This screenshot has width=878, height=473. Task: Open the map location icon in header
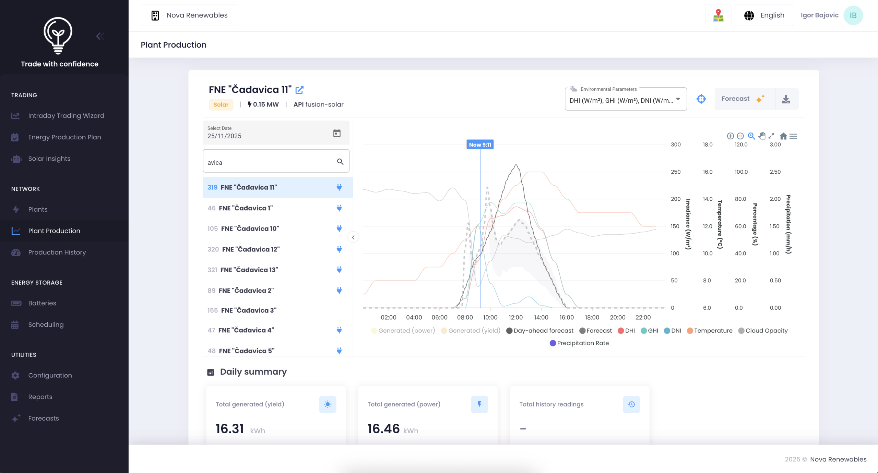718,15
